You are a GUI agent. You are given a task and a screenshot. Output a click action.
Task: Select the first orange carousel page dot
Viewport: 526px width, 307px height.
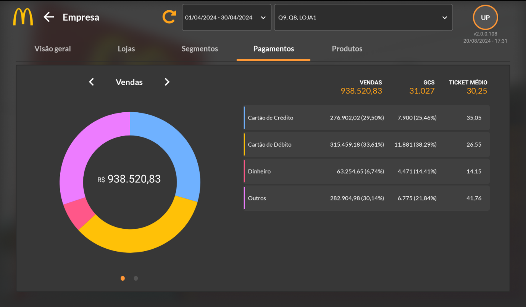[x=123, y=278]
